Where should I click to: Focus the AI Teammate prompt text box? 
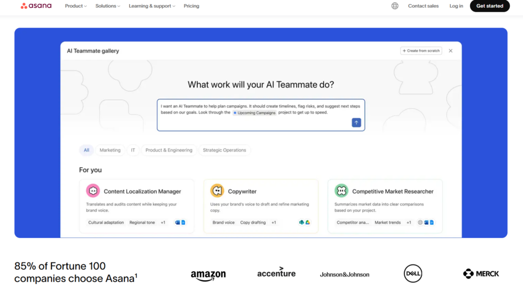261,115
